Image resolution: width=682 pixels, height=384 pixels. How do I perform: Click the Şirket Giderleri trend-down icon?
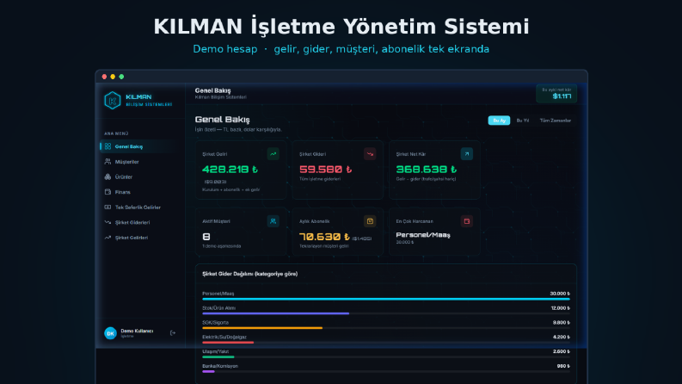(x=108, y=222)
